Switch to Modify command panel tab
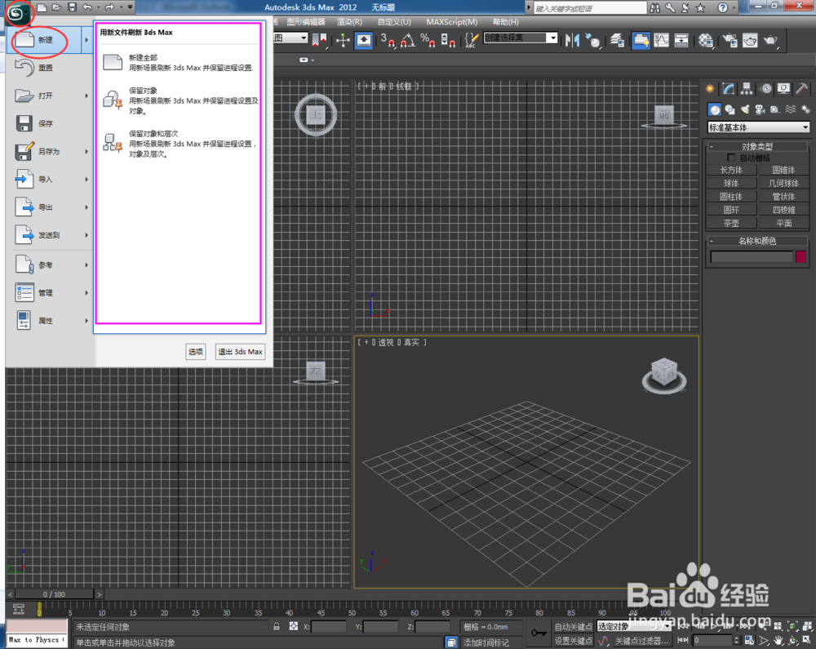 [x=729, y=89]
